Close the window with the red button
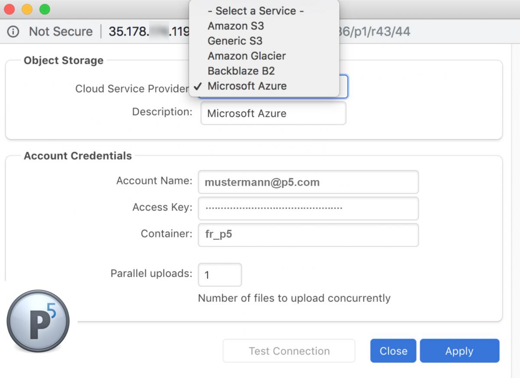The height and width of the screenshot is (378, 520). coord(10,9)
